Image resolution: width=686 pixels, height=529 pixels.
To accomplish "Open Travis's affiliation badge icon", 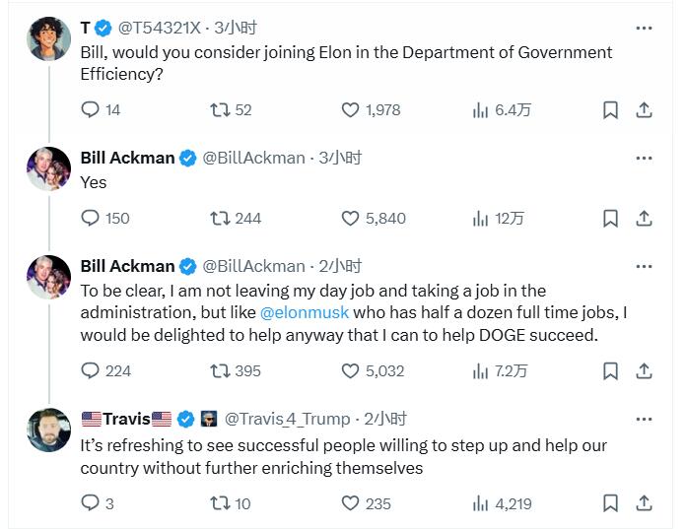I will pyautogui.click(x=209, y=419).
